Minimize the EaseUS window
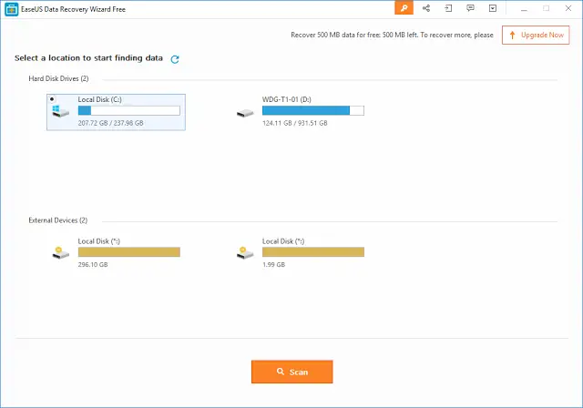The image size is (583, 408). 524,8
